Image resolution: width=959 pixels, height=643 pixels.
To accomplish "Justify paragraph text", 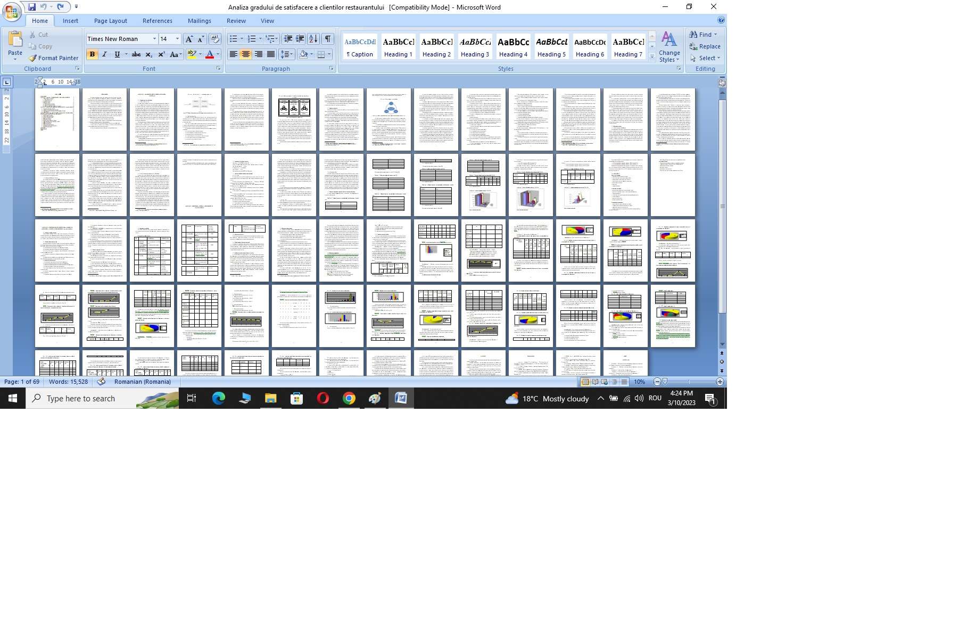I will 271,54.
